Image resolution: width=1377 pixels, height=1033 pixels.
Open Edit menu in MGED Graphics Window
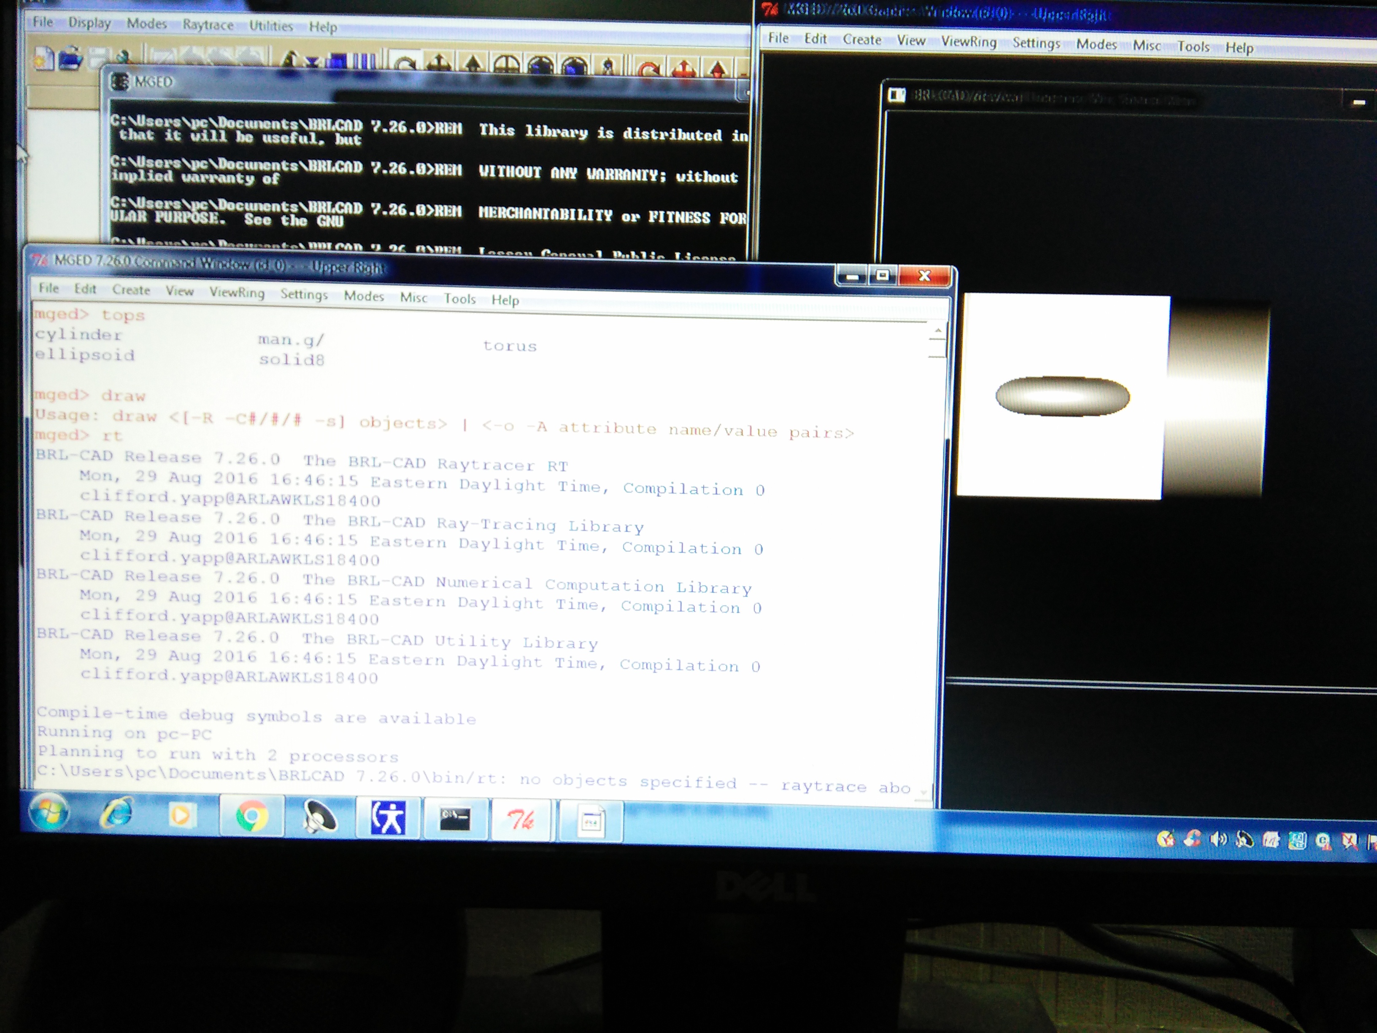[x=815, y=38]
